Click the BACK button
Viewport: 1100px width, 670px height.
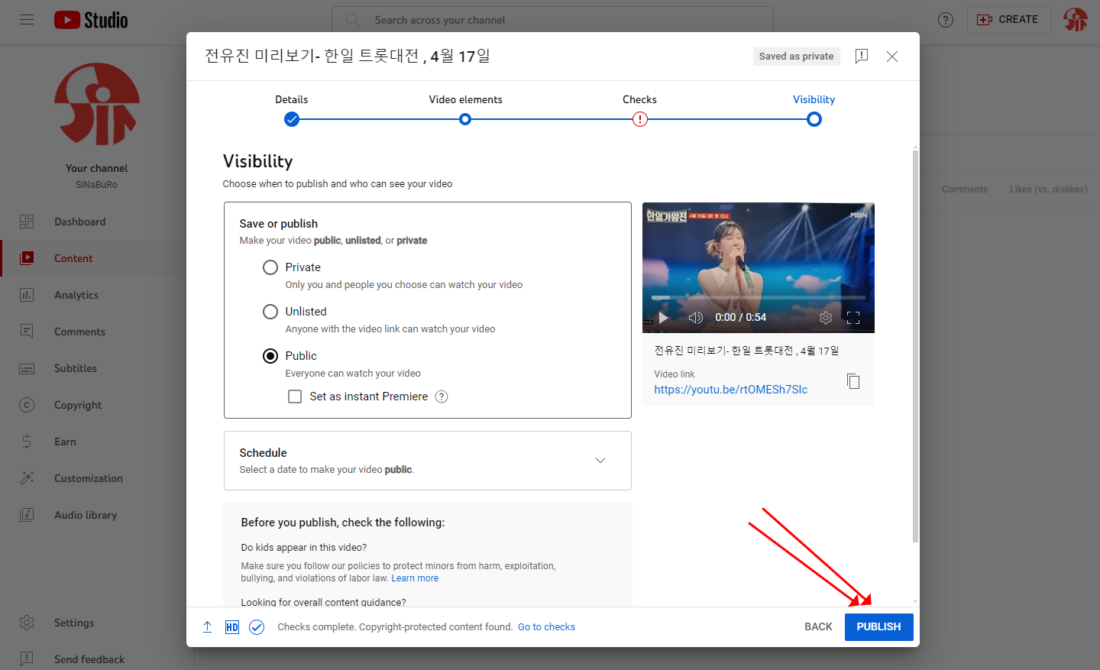point(818,626)
